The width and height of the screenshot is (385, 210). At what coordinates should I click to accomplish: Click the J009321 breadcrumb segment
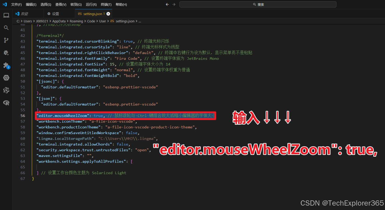tap(42, 21)
